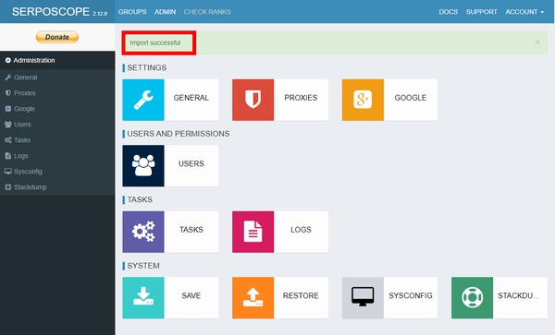Click the gear icon next to Administration
Screen dimensions: 555x335
click(x=7, y=60)
